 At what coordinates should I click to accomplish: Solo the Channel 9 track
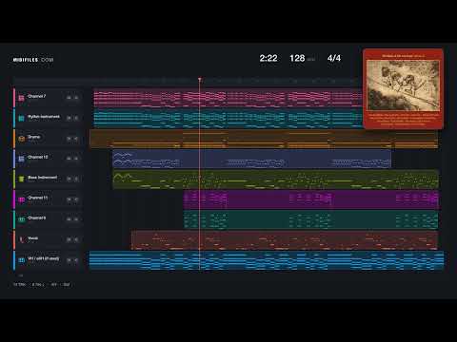click(76, 219)
